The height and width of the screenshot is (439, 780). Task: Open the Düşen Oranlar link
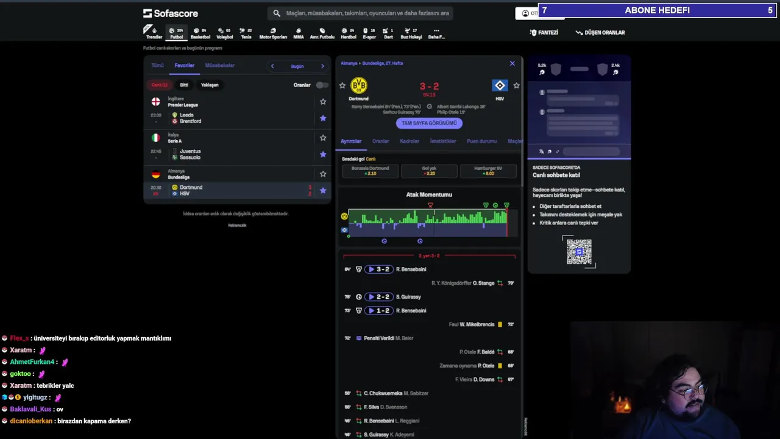pyautogui.click(x=600, y=32)
